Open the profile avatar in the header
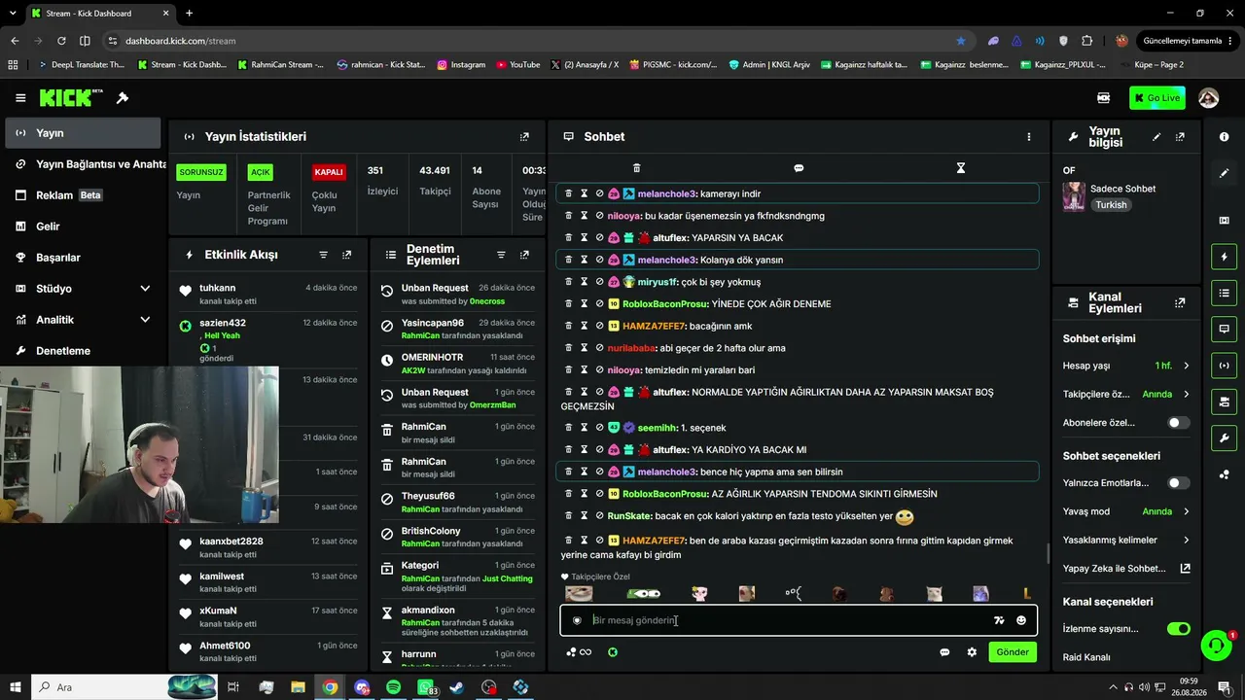Image resolution: width=1245 pixels, height=700 pixels. point(1208,98)
